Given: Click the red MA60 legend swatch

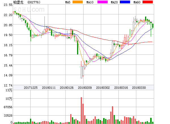Looking at the screenshot, I should point(148,2).
